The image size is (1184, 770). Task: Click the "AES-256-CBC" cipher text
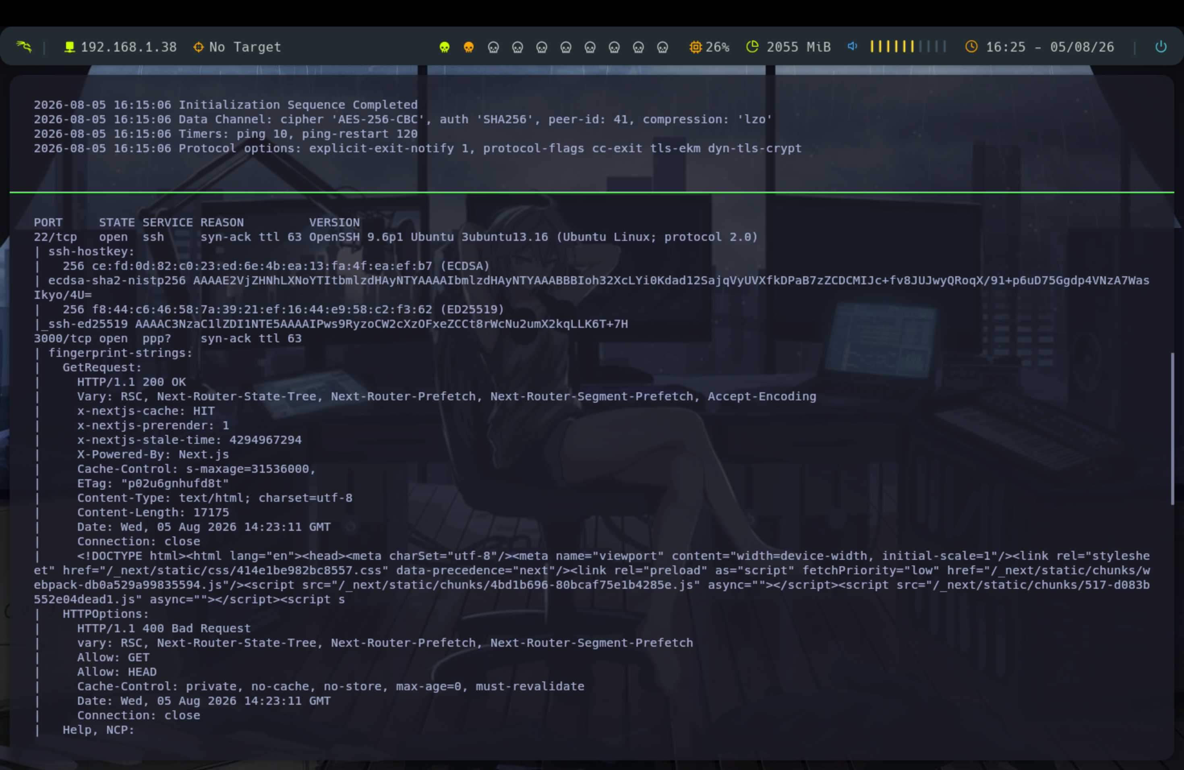pos(378,119)
